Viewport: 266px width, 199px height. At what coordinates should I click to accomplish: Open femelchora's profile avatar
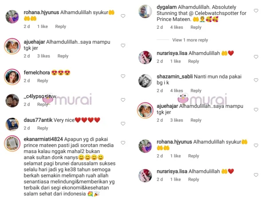point(12,77)
